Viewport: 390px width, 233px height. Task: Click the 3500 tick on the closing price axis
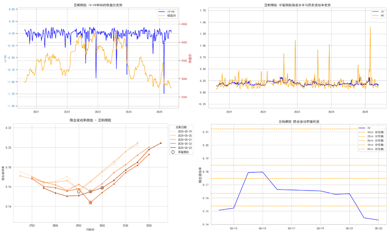coord(184,61)
